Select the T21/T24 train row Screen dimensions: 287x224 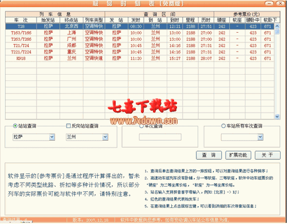tap(140, 45)
